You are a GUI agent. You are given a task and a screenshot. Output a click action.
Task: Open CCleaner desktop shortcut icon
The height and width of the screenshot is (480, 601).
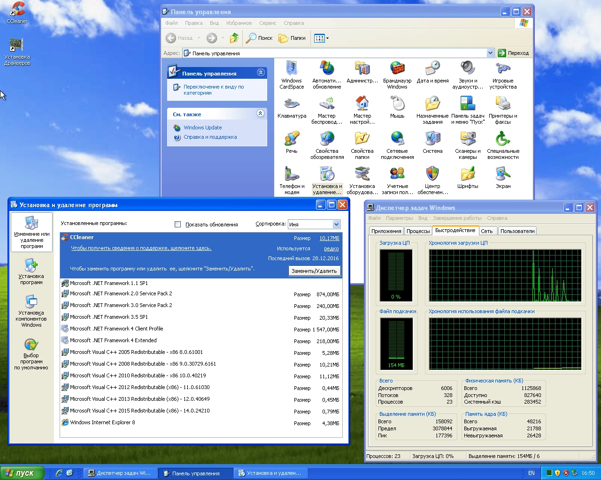coord(17,13)
